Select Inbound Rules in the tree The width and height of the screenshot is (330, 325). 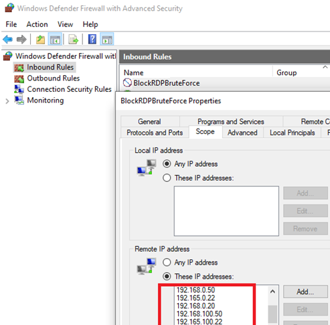50,67
